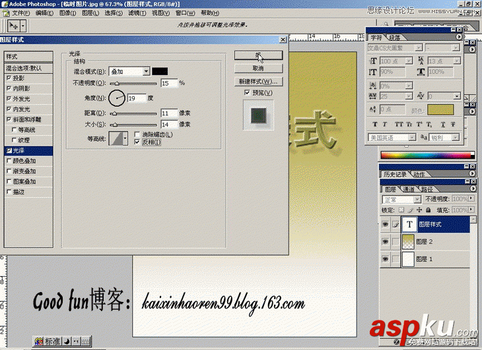Click the Faux Bold T icon
Screen dimensions: 482x350
[x=375, y=124]
